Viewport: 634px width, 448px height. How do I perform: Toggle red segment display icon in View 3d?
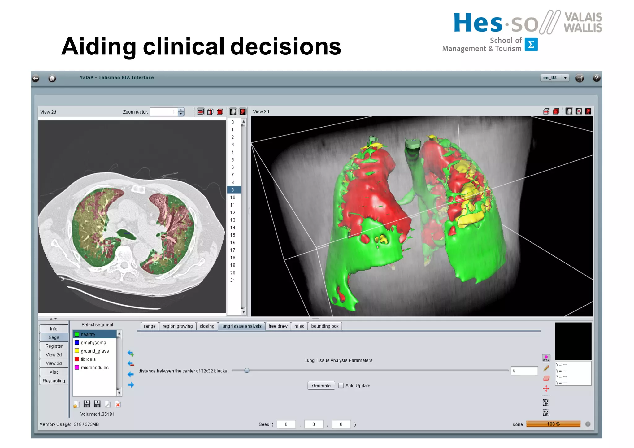(588, 111)
